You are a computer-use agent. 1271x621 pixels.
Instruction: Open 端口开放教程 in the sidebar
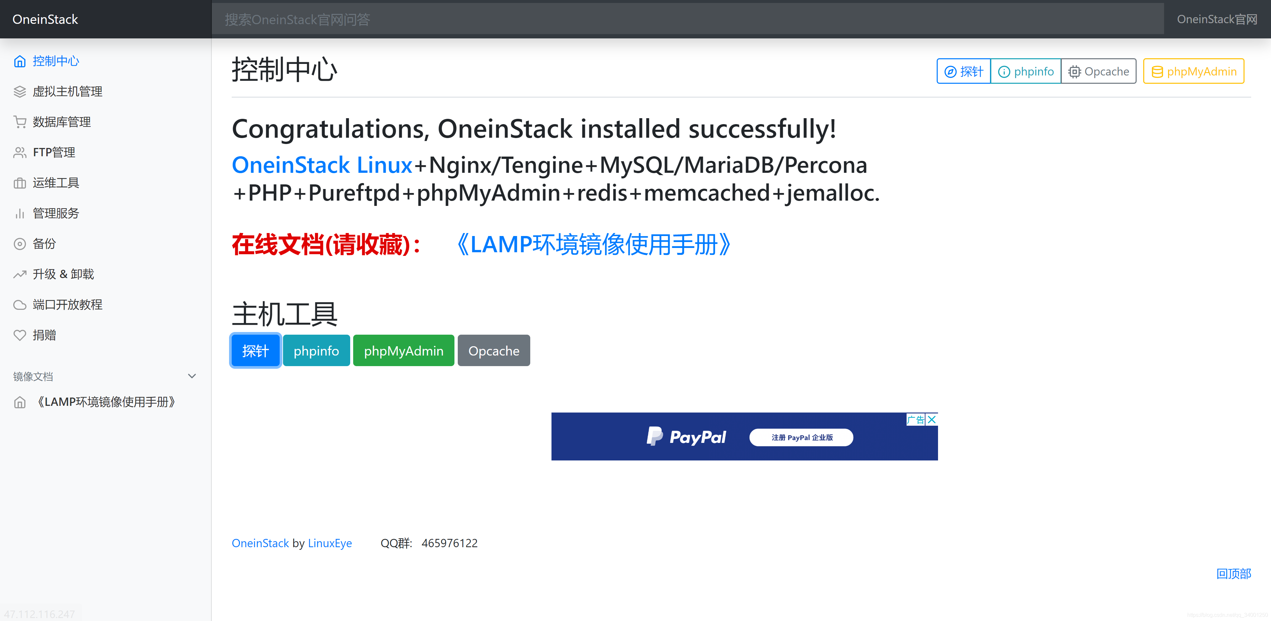[x=68, y=305]
